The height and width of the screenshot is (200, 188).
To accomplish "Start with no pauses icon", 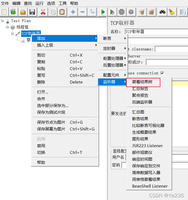I will point(112,12).
